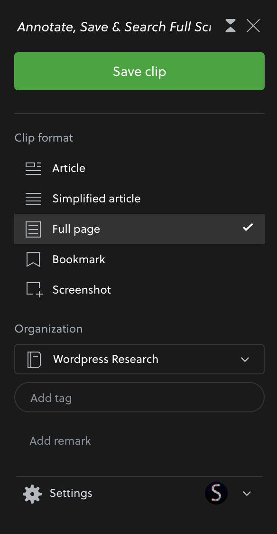Image resolution: width=277 pixels, height=534 pixels.
Task: Click the Screenshot crop icon
Action: [x=34, y=290]
